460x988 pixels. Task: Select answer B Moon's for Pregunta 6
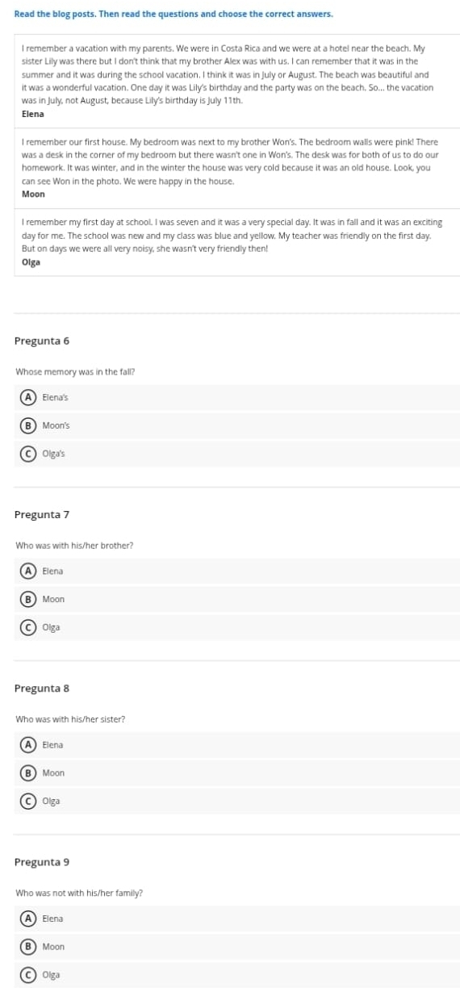click(237, 425)
